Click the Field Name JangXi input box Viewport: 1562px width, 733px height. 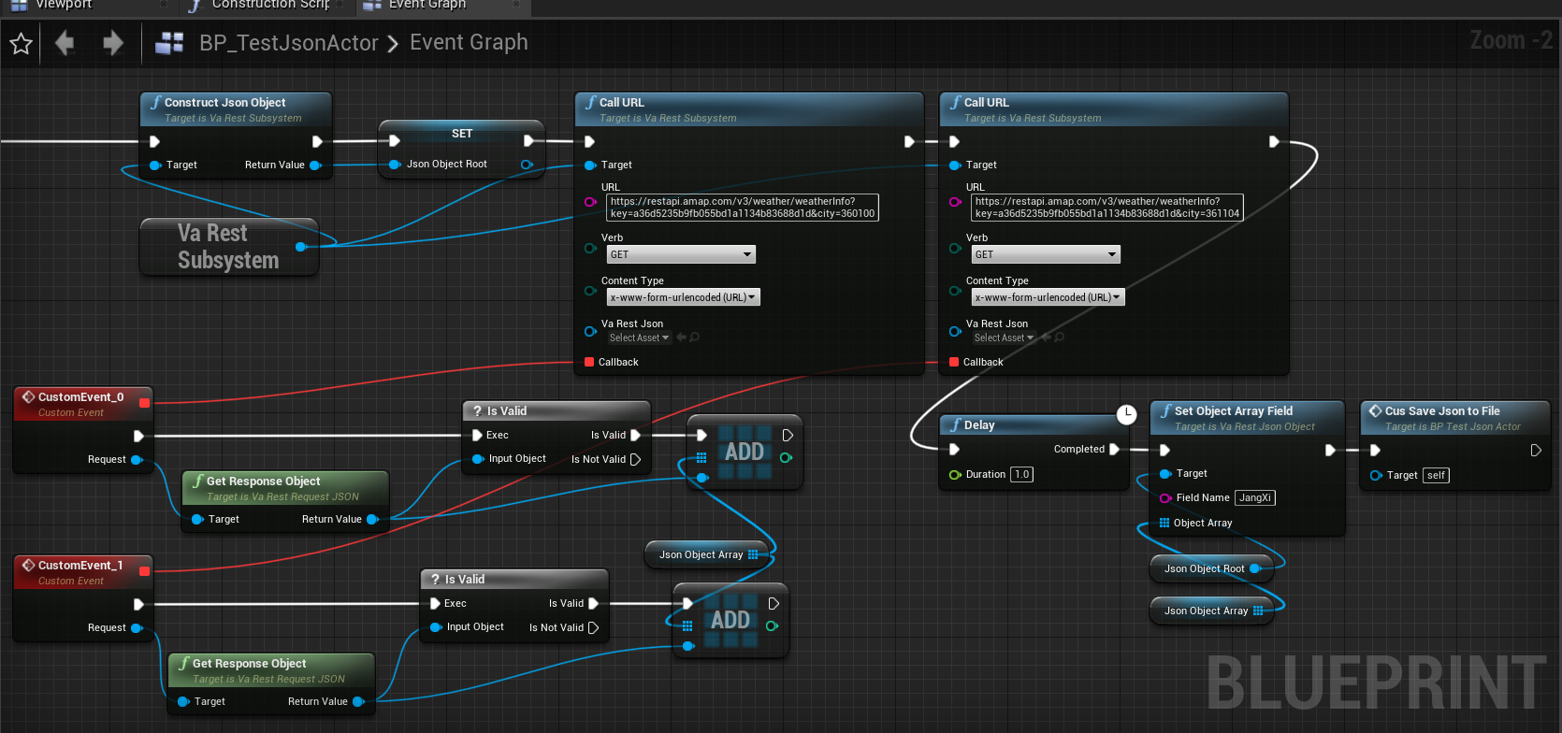(x=1254, y=498)
